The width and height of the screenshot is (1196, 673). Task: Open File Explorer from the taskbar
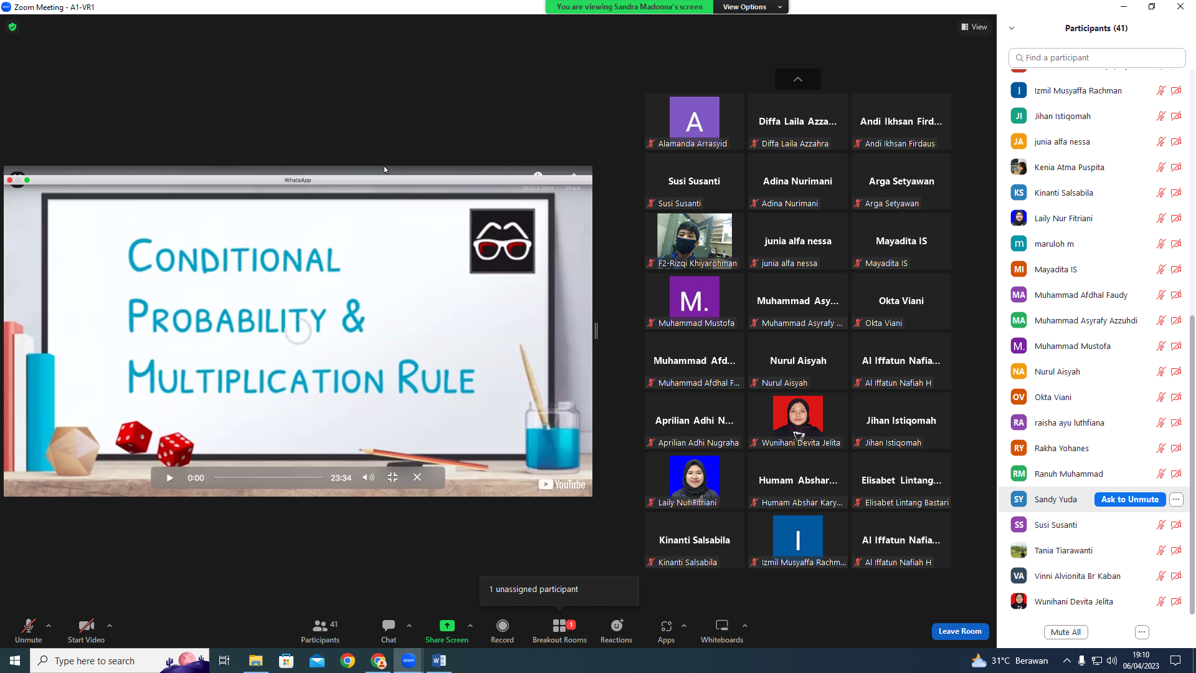click(255, 661)
